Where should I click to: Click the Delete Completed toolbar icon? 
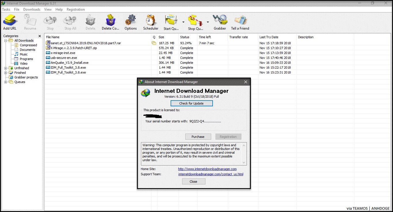click(x=110, y=20)
